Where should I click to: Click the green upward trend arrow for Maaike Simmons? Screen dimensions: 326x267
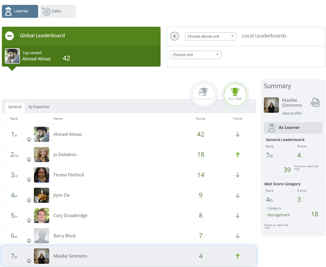[238, 256]
